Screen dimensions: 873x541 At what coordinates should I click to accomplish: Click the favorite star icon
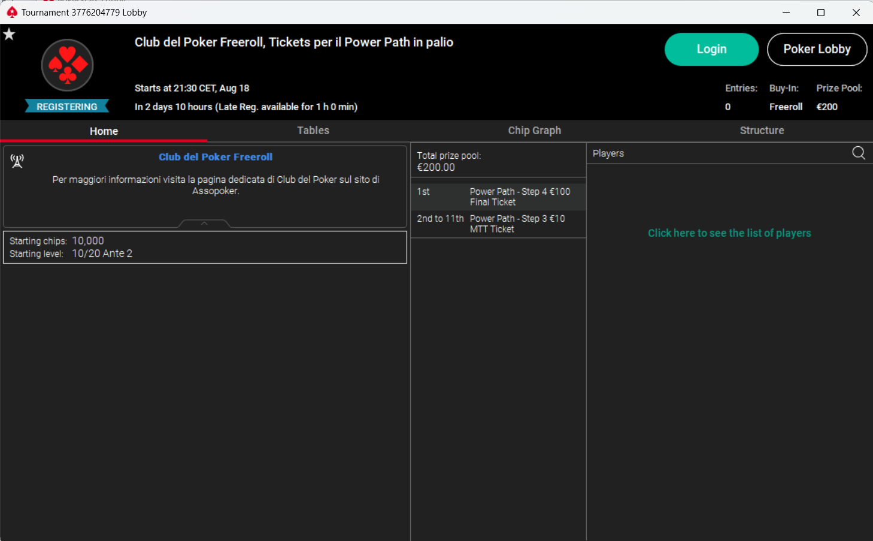(x=9, y=34)
